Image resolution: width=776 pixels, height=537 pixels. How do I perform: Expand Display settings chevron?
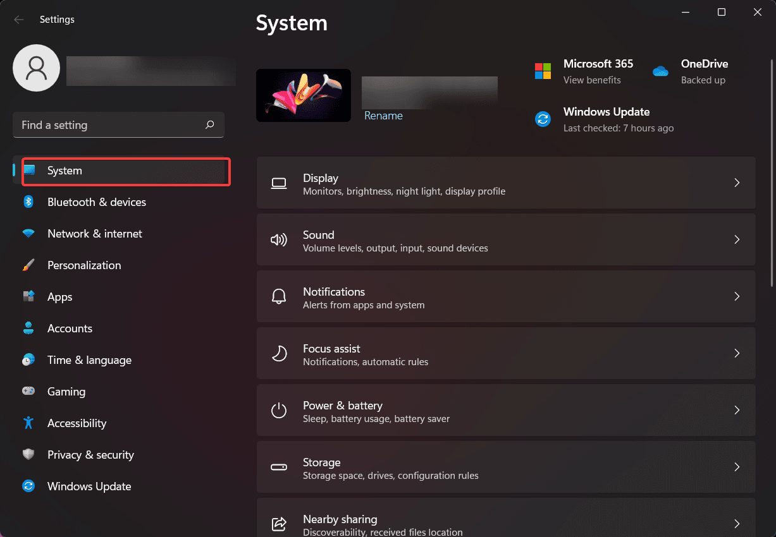[737, 183]
